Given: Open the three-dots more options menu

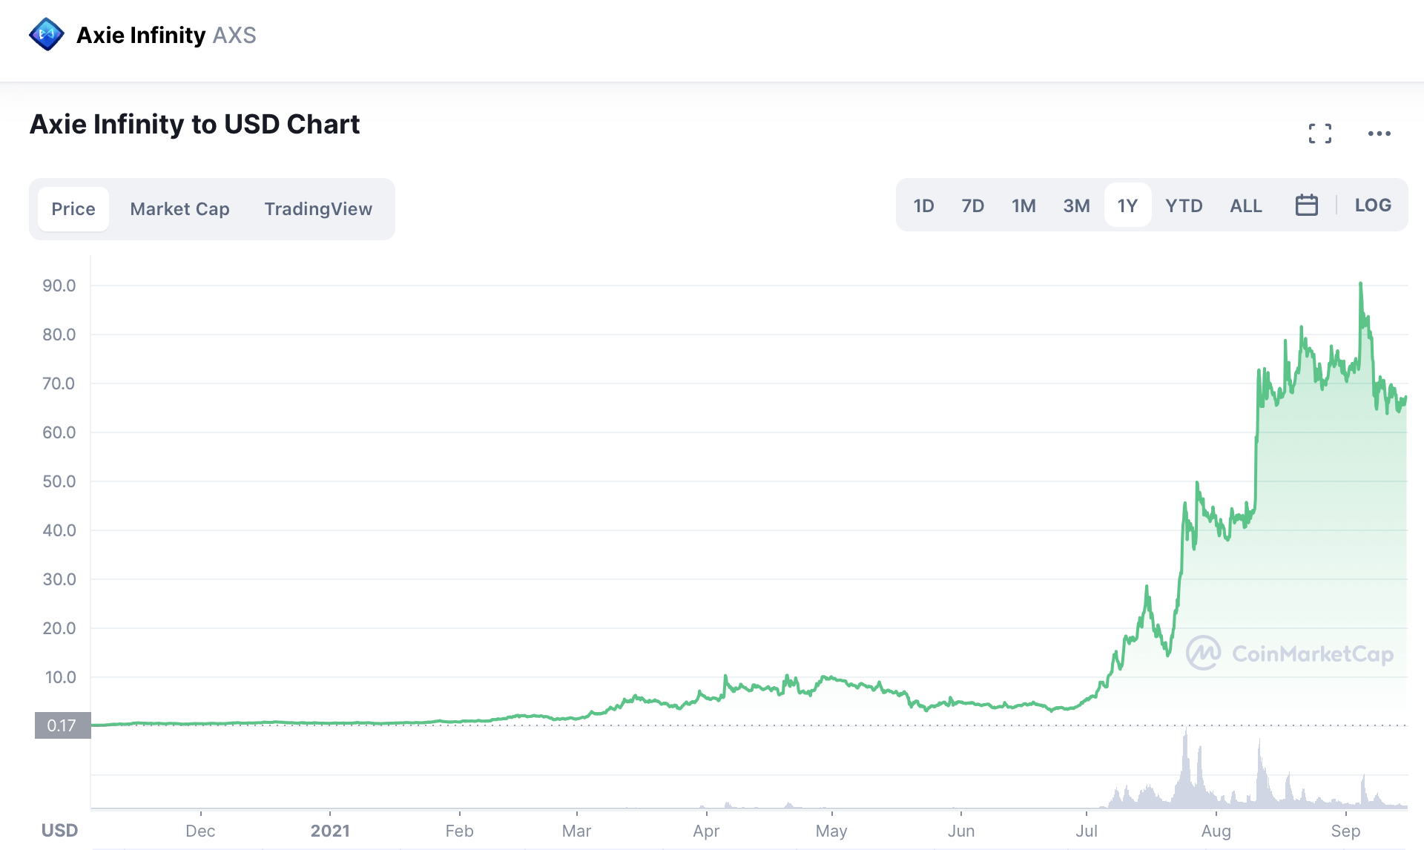Looking at the screenshot, I should point(1379,134).
